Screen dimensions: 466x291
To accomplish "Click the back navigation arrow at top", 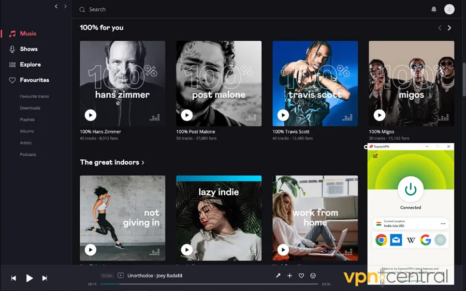I will [56, 6].
